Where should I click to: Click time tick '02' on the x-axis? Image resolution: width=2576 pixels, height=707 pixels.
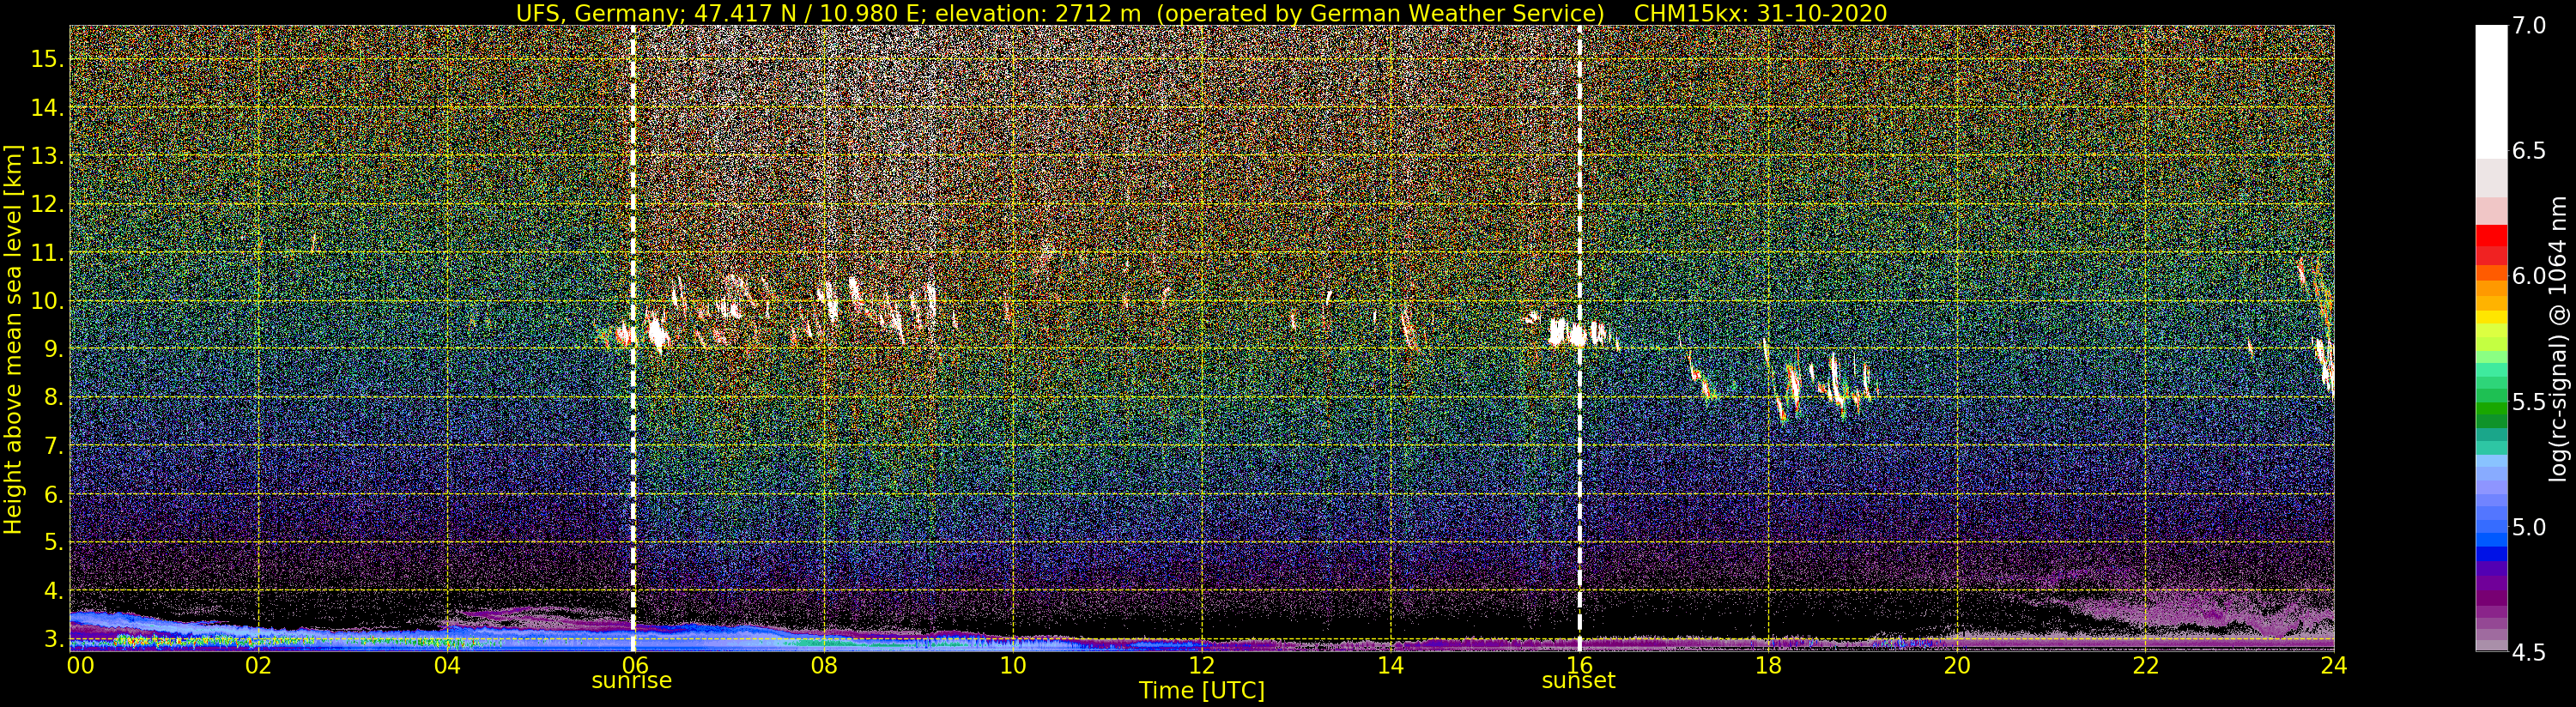(x=258, y=666)
